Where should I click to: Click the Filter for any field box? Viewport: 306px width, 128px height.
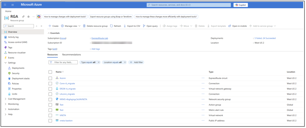pos(63,62)
